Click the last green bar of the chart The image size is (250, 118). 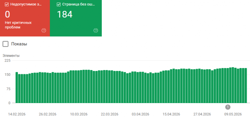click(246, 86)
